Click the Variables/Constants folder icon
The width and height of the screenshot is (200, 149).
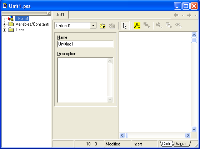11,24
